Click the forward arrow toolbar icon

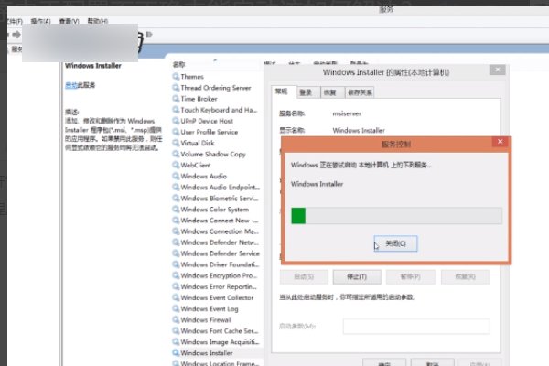pyautogui.click(x=16, y=35)
